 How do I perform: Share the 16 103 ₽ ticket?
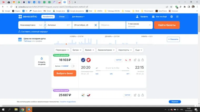[x=143, y=60]
